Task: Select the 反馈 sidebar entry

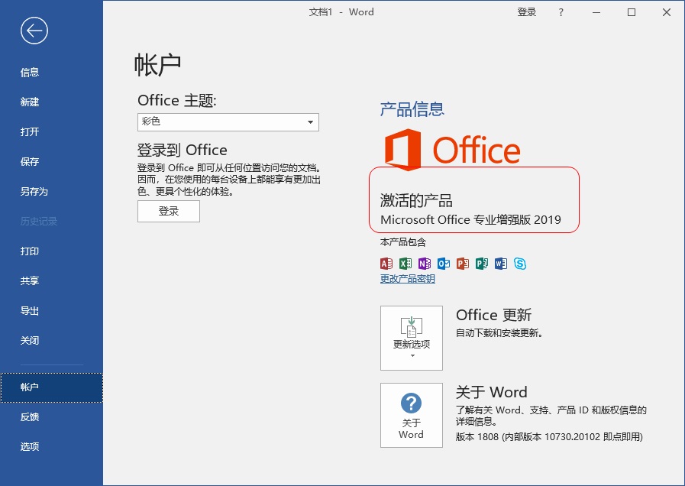Action: 30,416
